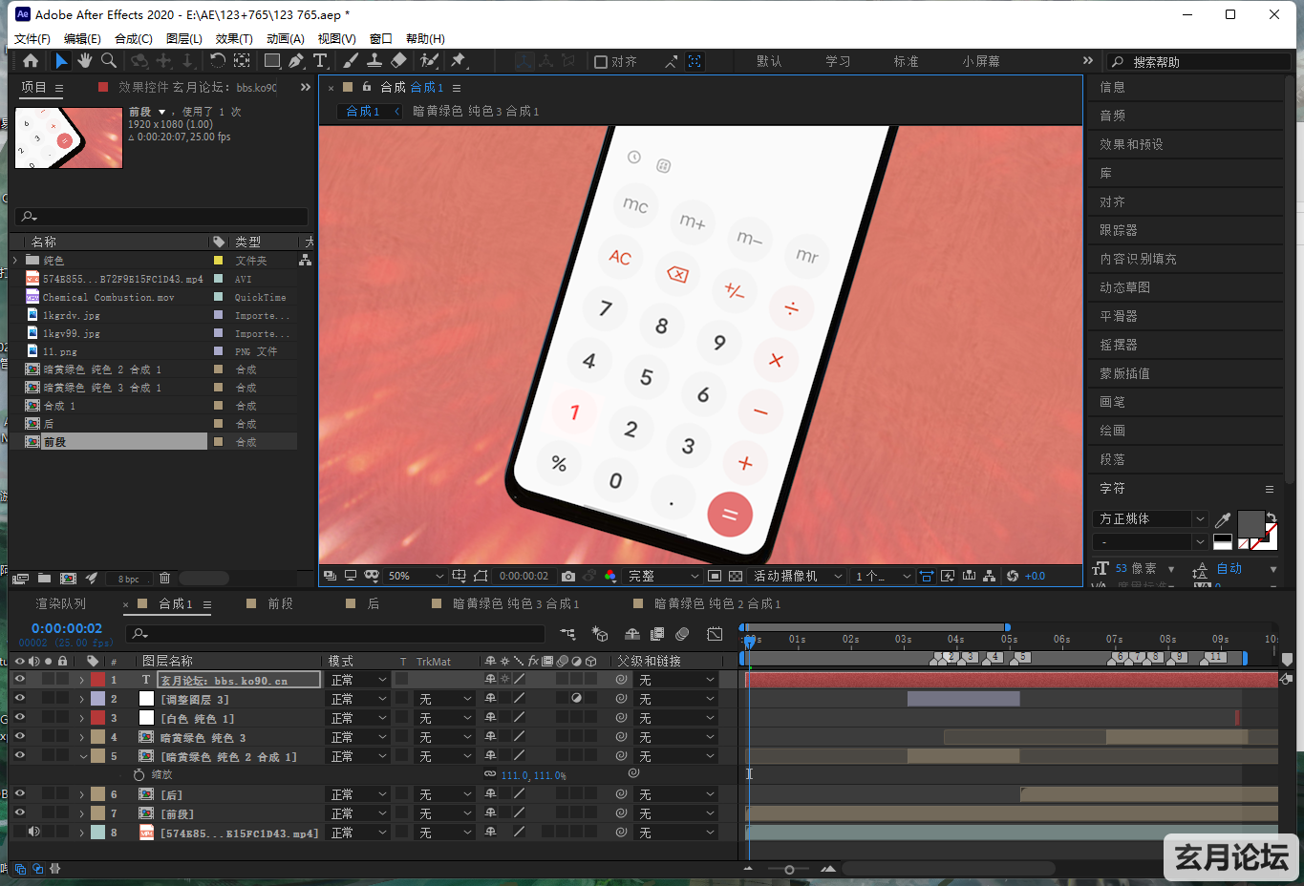Viewport: 1304px width, 886px height.
Task: Click the fill color swatch in Character panel
Action: (x=1251, y=524)
